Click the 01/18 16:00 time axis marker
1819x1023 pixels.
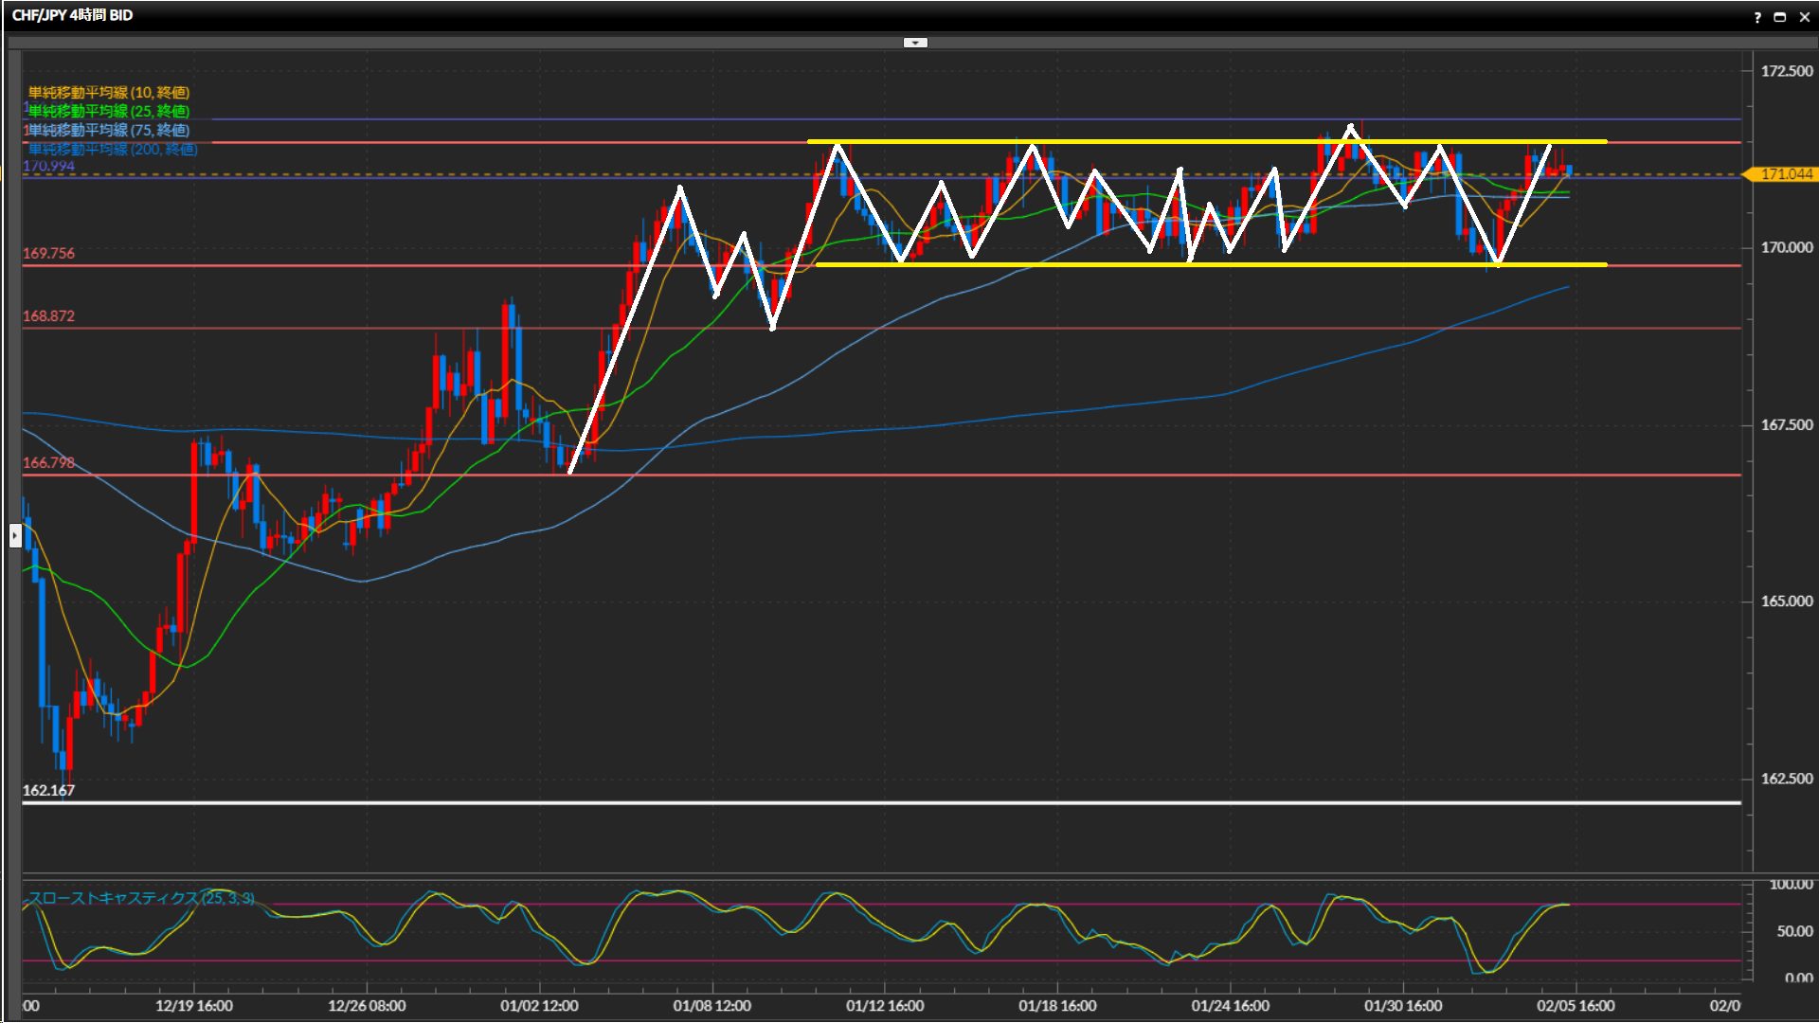(x=1057, y=1006)
